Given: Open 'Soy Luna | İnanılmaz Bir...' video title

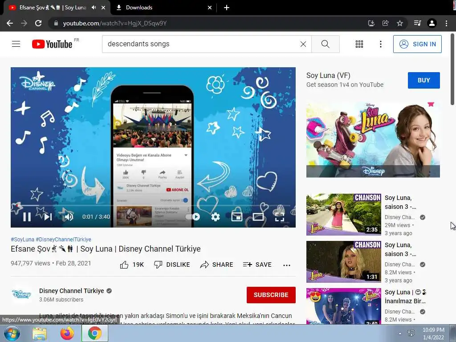Looking at the screenshot, I should click(x=405, y=297).
